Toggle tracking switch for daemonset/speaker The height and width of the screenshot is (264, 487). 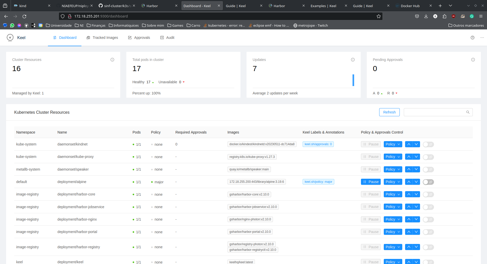(x=428, y=169)
